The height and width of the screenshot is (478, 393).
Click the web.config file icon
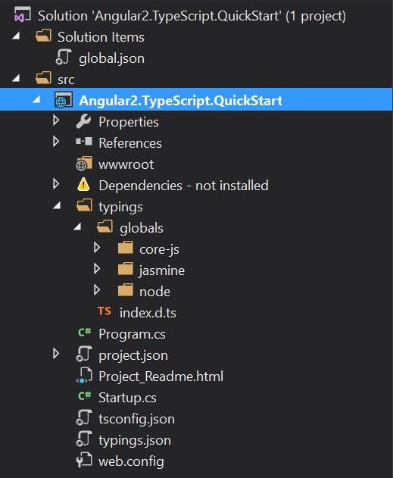coord(84,461)
